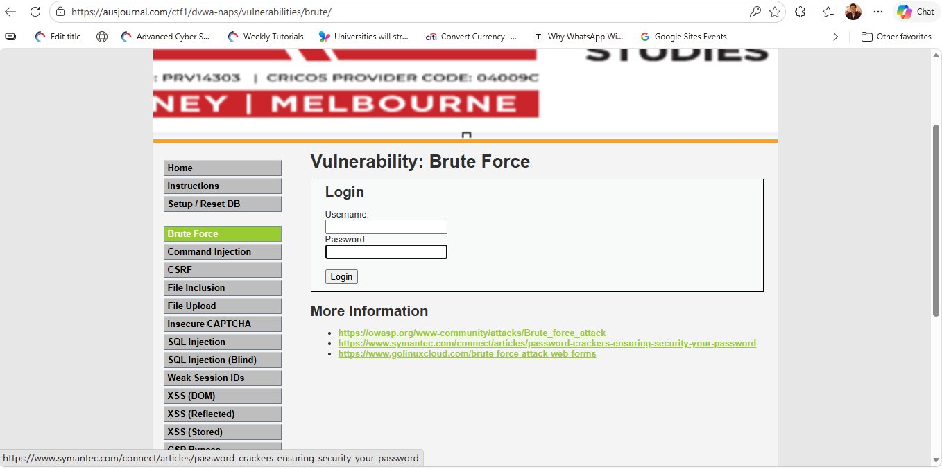Add this page to favorites star
Image resolution: width=942 pixels, height=469 pixels.
(775, 12)
